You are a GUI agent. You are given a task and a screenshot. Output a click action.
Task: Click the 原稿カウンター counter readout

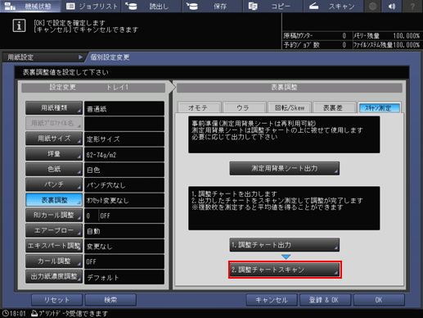(x=315, y=36)
